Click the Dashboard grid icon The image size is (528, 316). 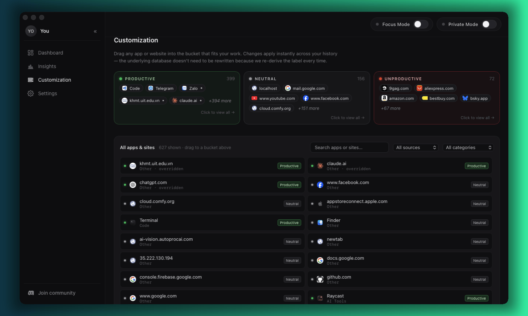point(31,53)
